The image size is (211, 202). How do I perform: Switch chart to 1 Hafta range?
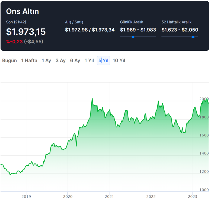29,60
